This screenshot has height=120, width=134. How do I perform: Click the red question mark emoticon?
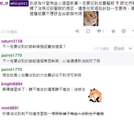point(117,3)
